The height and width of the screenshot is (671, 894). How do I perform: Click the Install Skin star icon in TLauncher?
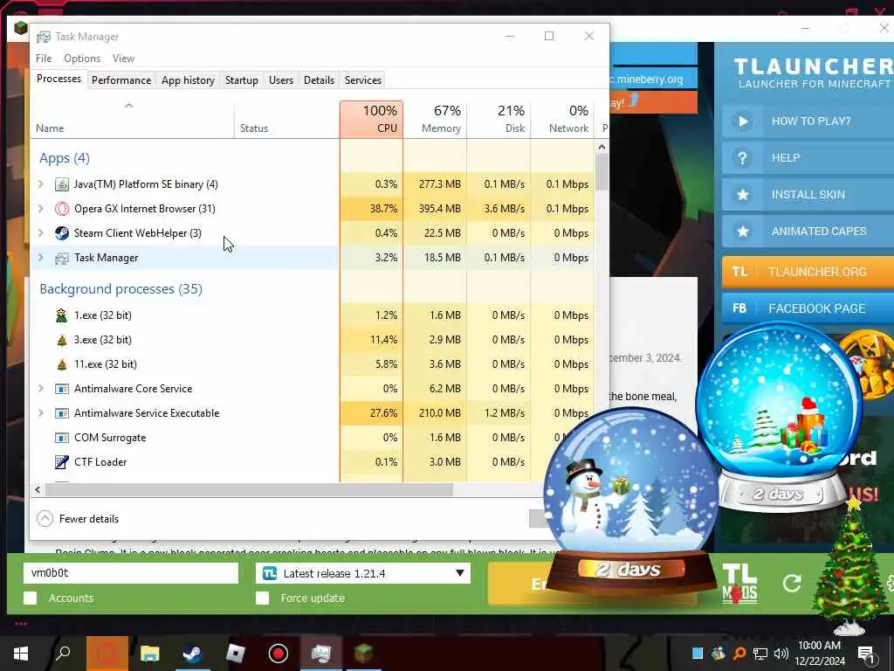point(742,195)
